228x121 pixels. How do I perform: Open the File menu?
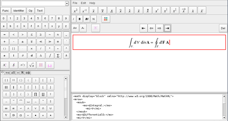[75, 3]
